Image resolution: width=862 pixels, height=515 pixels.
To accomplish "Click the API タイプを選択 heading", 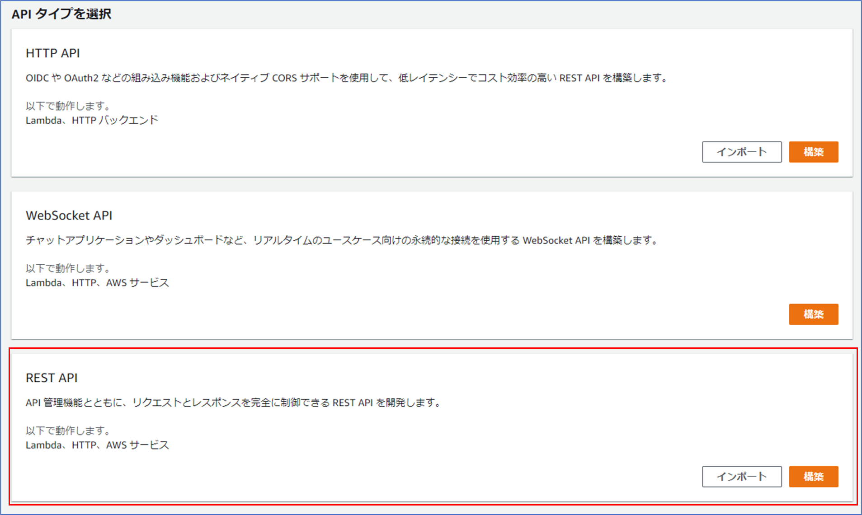I will pyautogui.click(x=62, y=14).
